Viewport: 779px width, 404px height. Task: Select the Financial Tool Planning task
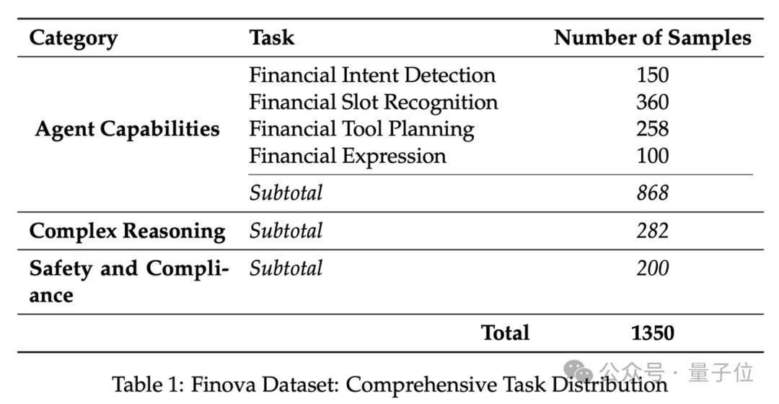pyautogui.click(x=361, y=129)
